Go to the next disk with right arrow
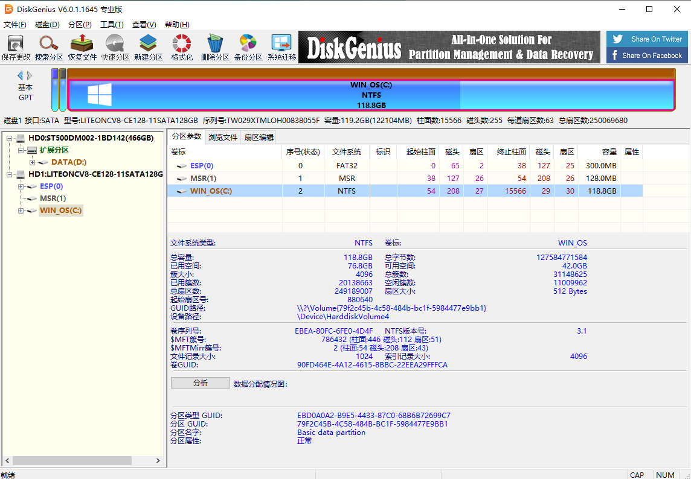Image resolution: width=691 pixels, height=479 pixels. coord(30,75)
